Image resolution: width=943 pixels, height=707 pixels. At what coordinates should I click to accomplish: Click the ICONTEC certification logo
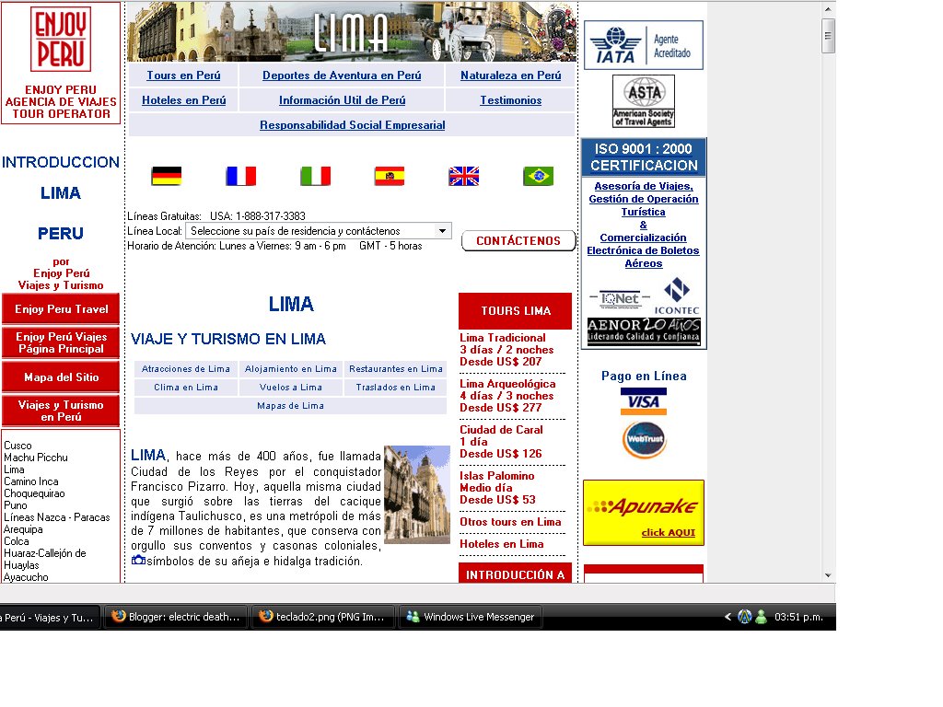pyautogui.click(x=677, y=296)
